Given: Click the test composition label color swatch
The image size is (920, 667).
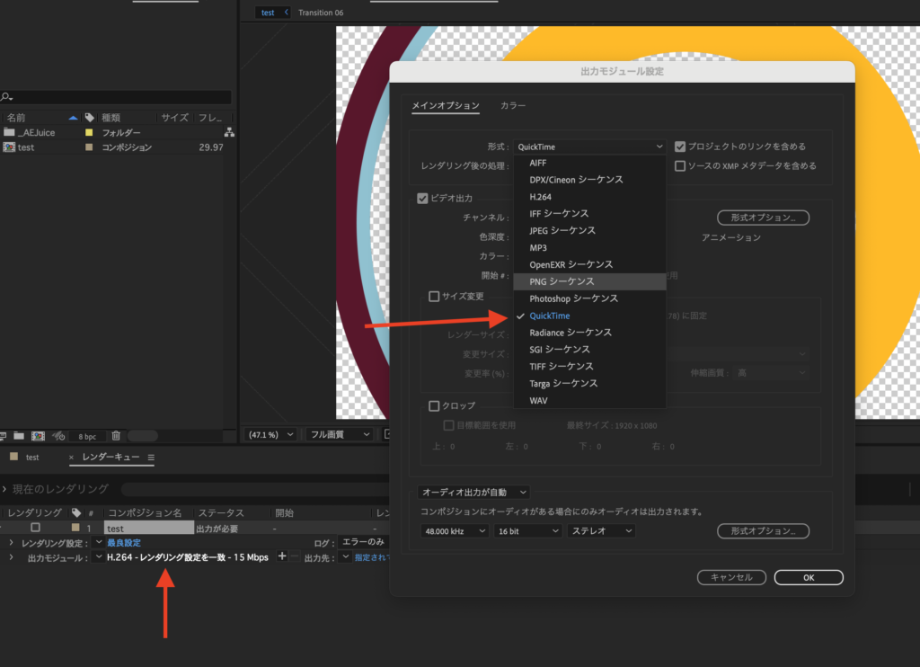Looking at the screenshot, I should point(89,147).
